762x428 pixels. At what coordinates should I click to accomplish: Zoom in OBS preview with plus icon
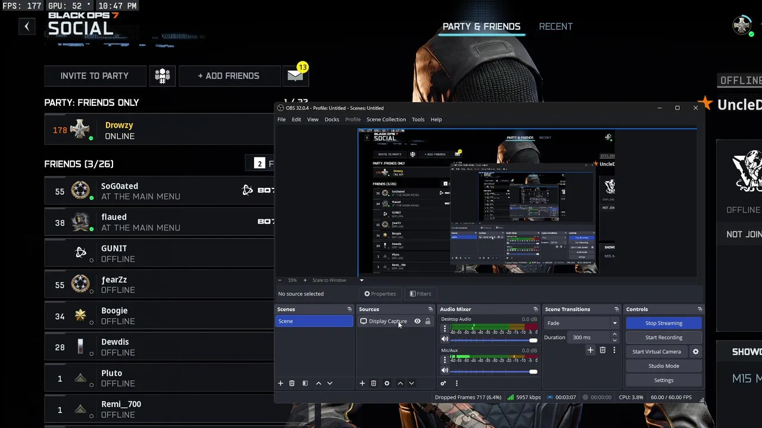point(305,280)
